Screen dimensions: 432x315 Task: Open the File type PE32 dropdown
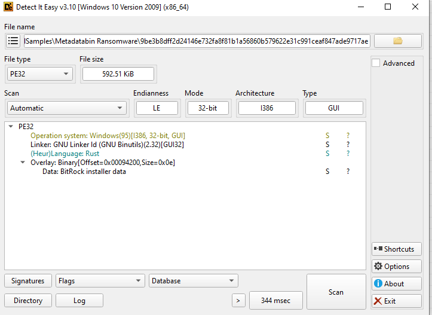(x=39, y=74)
